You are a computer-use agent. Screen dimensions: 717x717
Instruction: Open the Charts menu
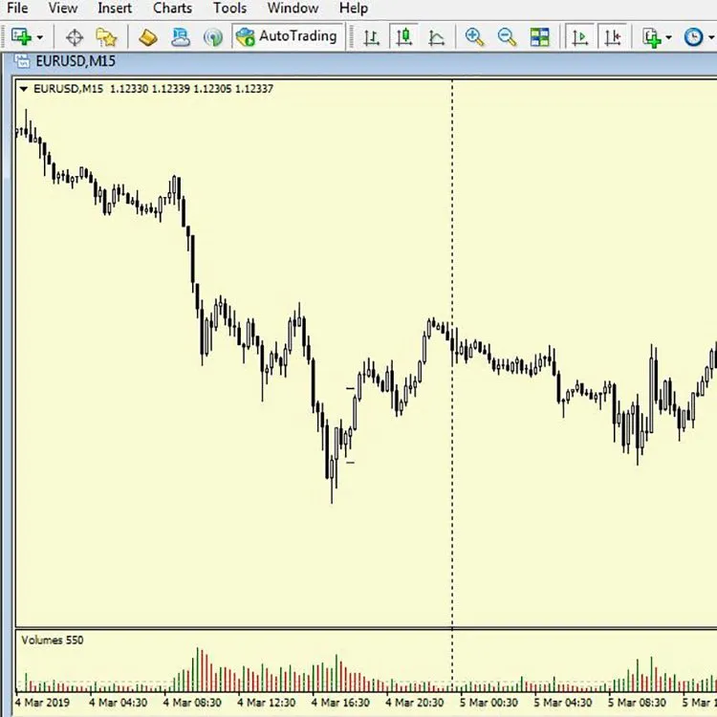[x=172, y=9]
